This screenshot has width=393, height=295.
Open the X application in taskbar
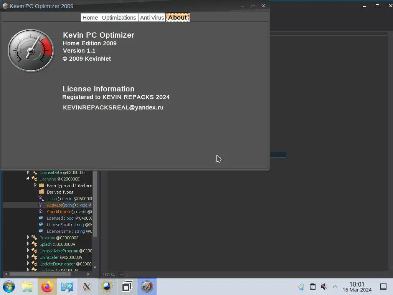(x=87, y=287)
